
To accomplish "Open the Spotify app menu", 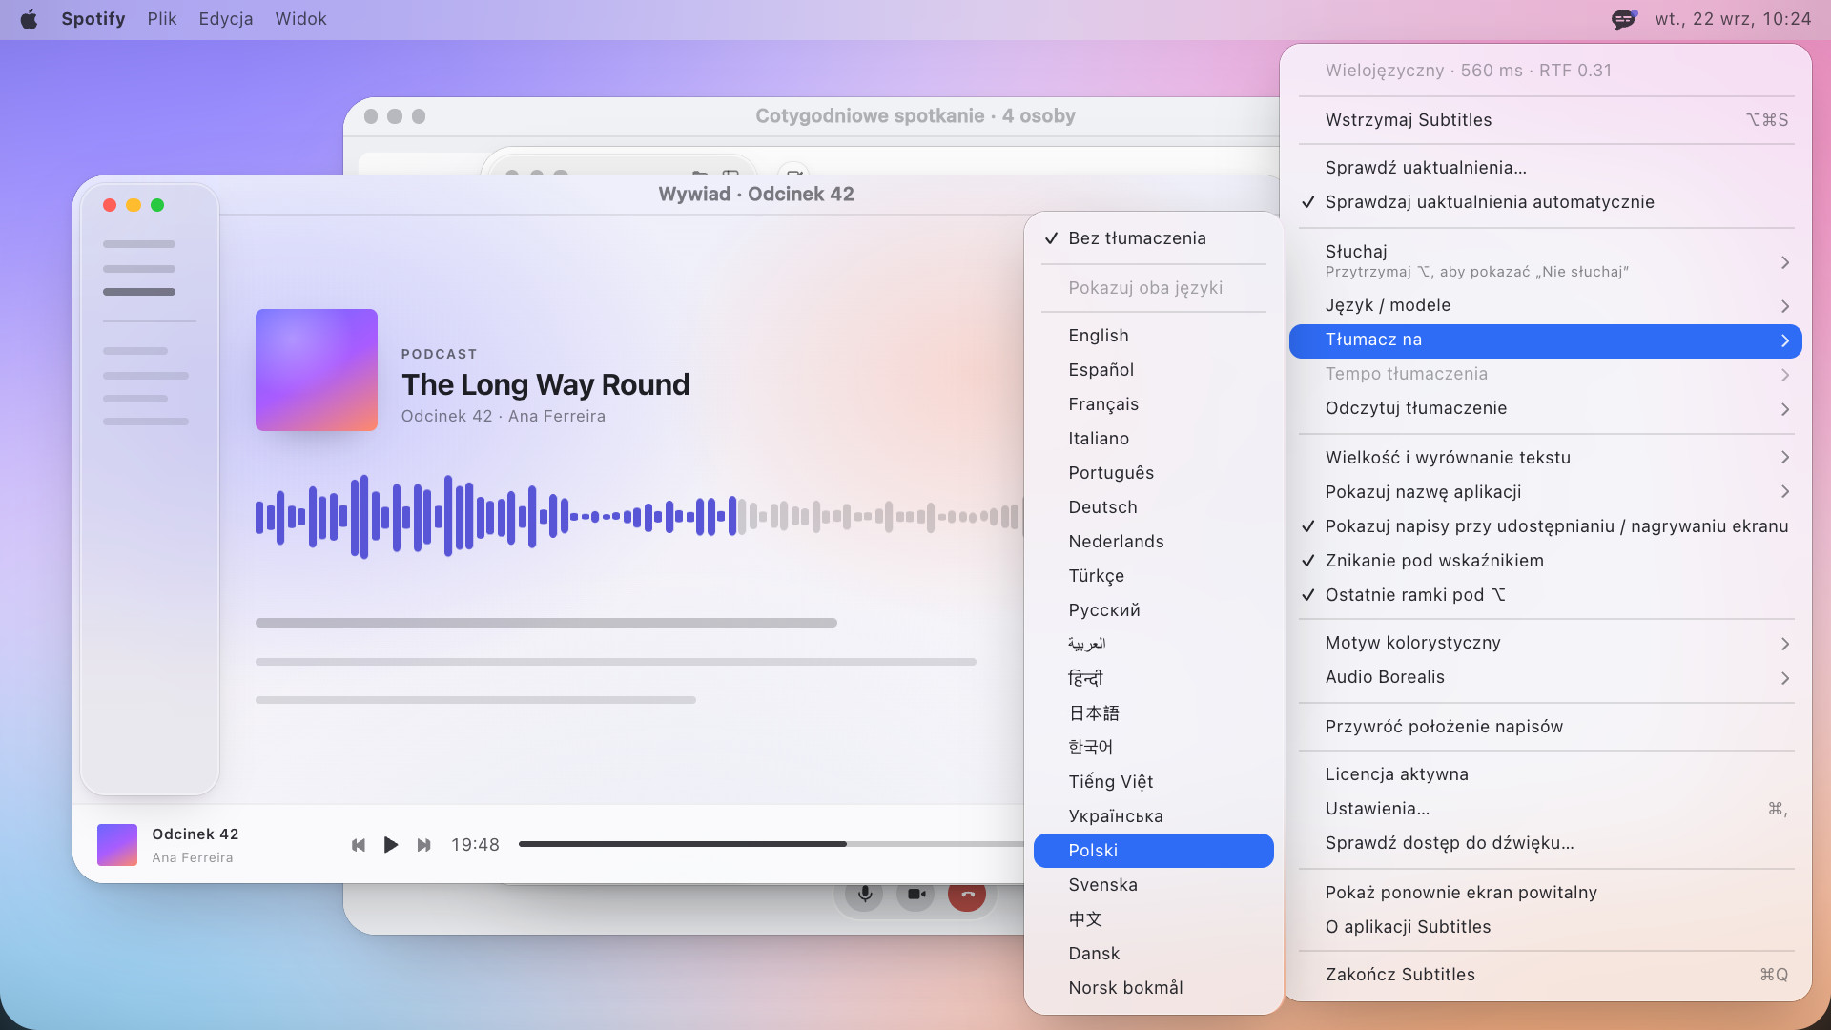I will 93,19.
